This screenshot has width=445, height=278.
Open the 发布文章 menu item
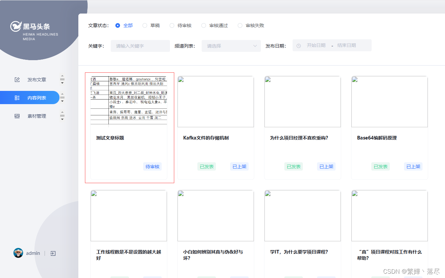click(30, 80)
